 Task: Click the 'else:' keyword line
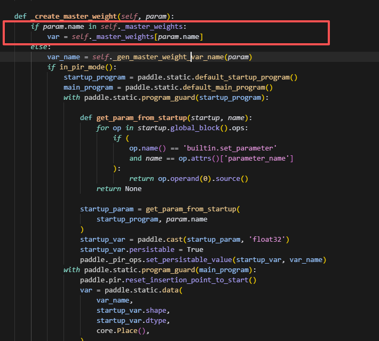click(x=39, y=47)
